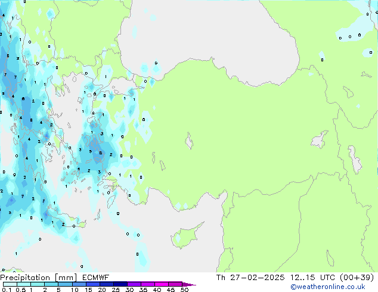378x292 pixels.
Task: Click the 40 to 45 mm magenta swatch
Action: pos(162,284)
